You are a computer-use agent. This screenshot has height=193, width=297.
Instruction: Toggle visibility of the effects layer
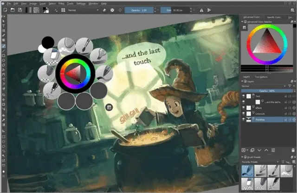click(x=244, y=108)
